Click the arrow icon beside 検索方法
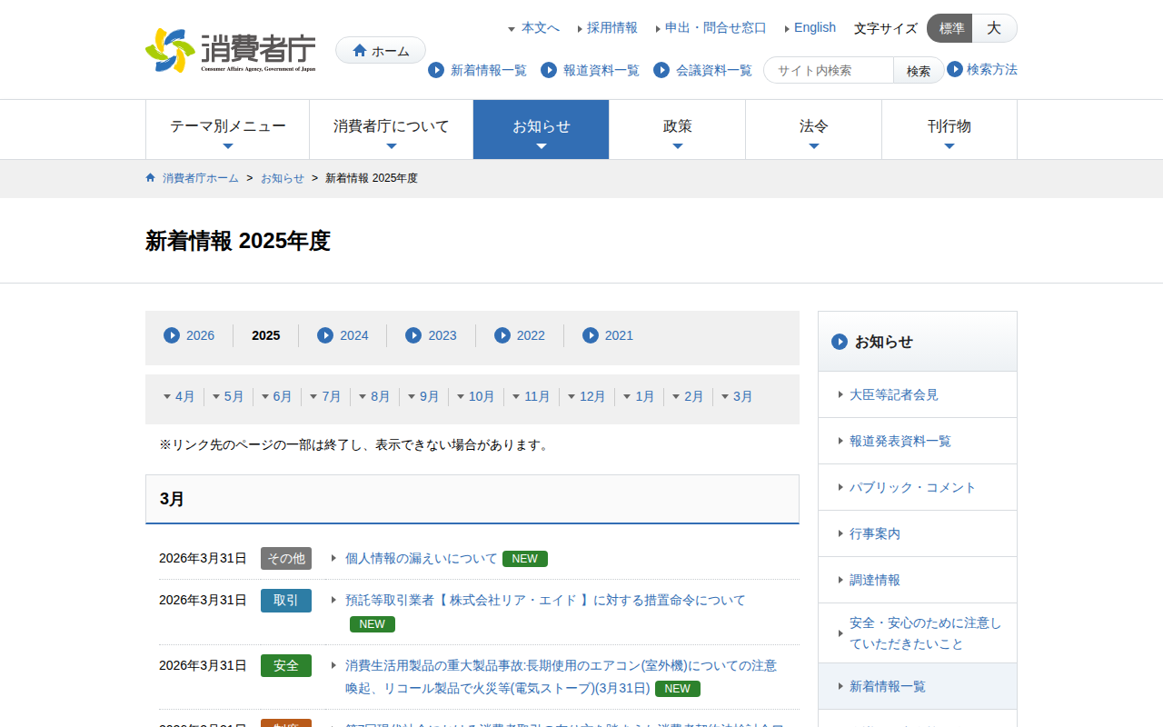 [x=955, y=69]
